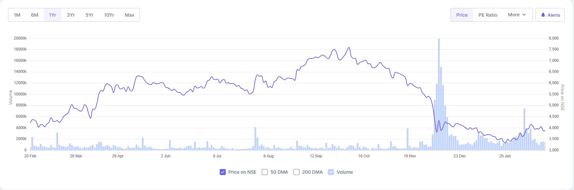This screenshot has width=574, height=190.
Task: Click the 9 Aug date on the axis
Action: 268,156
